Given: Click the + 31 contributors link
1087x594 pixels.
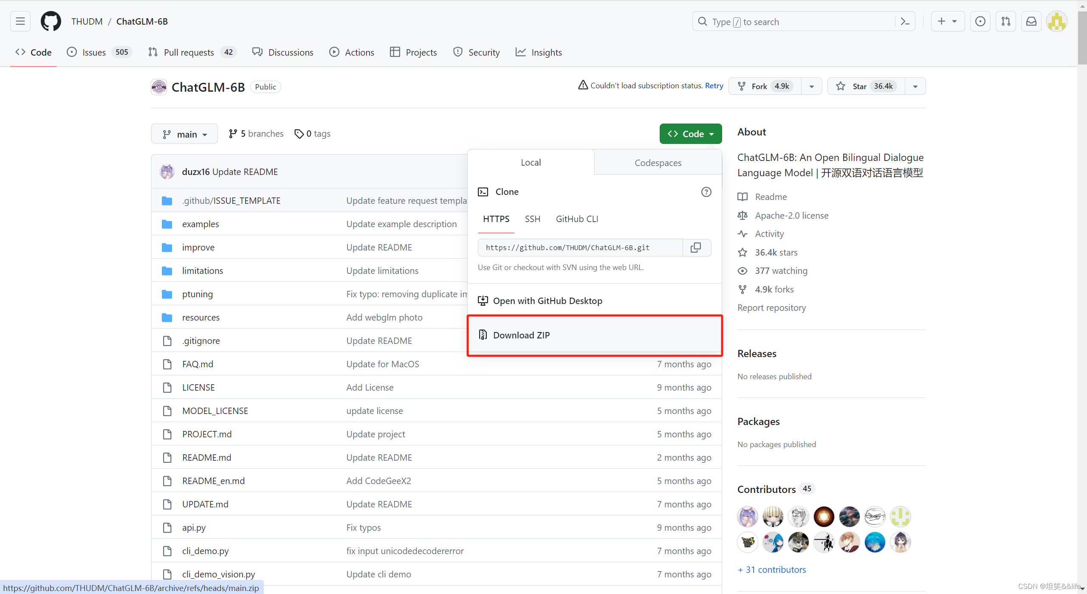Looking at the screenshot, I should coord(772,569).
